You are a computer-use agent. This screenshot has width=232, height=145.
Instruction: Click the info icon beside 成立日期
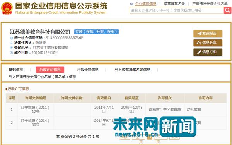tap(11, 53)
